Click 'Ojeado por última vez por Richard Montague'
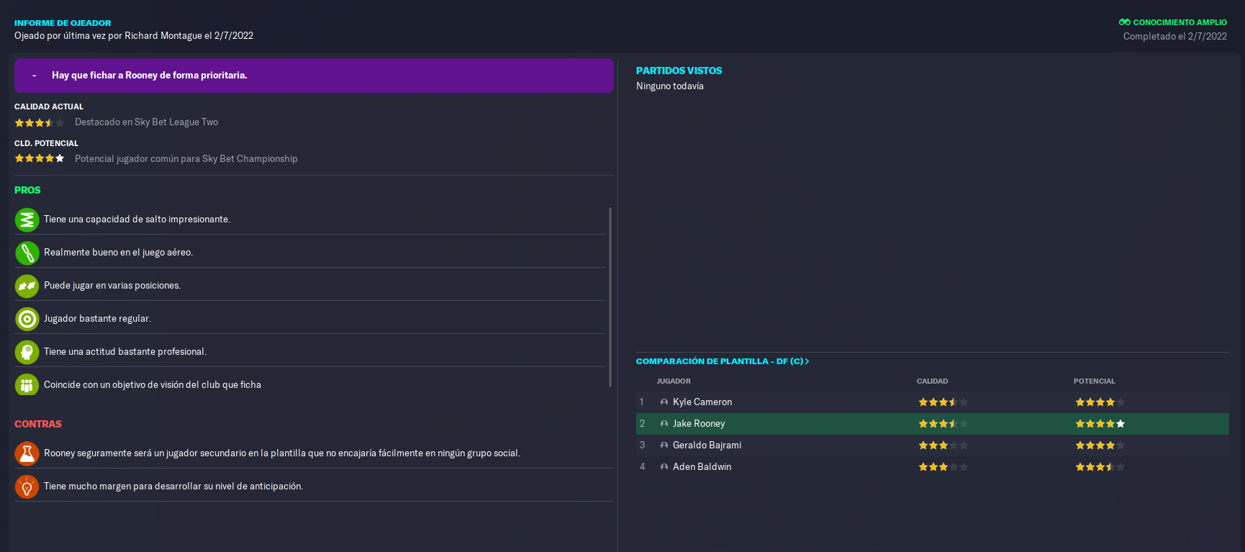 pyautogui.click(x=134, y=36)
